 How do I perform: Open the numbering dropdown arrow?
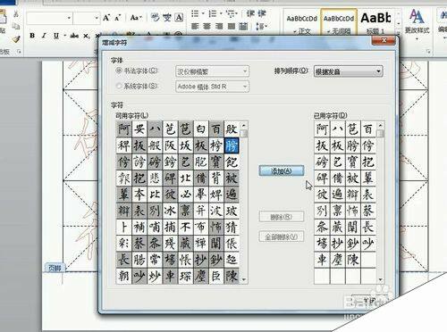(221, 13)
